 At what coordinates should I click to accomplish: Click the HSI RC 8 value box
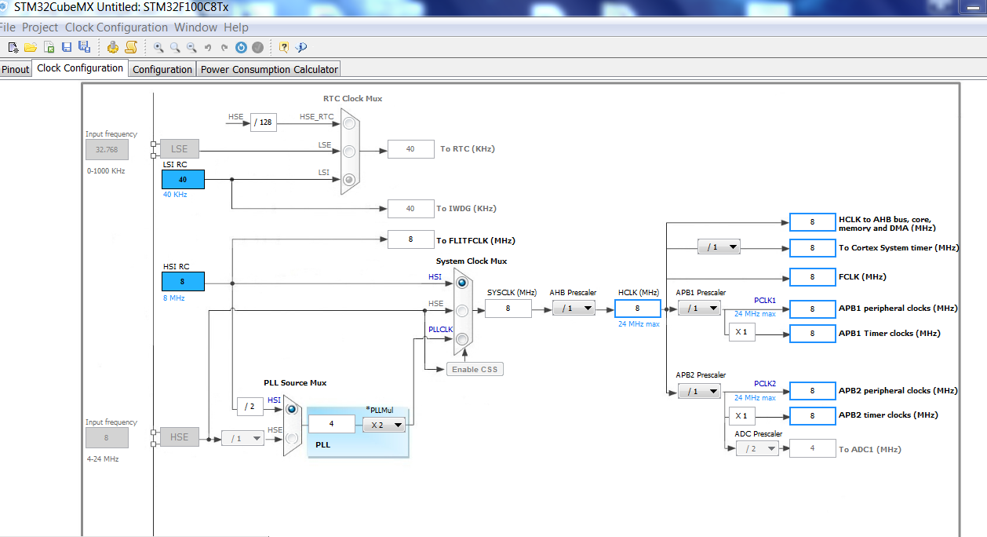pyautogui.click(x=183, y=281)
